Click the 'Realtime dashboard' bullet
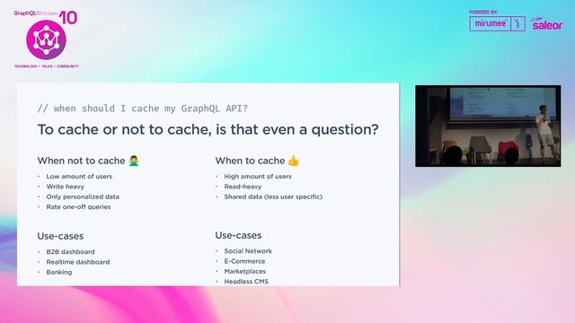The image size is (575, 323). 78,262
